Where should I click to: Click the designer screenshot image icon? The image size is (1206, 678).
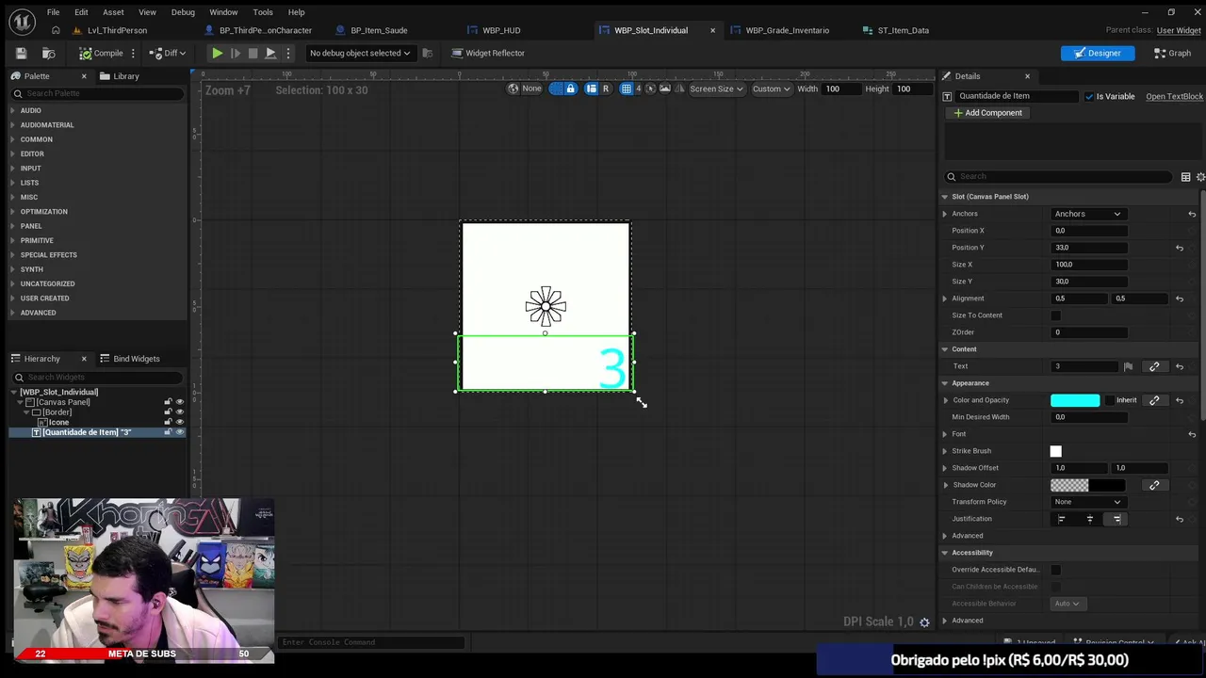(x=665, y=89)
